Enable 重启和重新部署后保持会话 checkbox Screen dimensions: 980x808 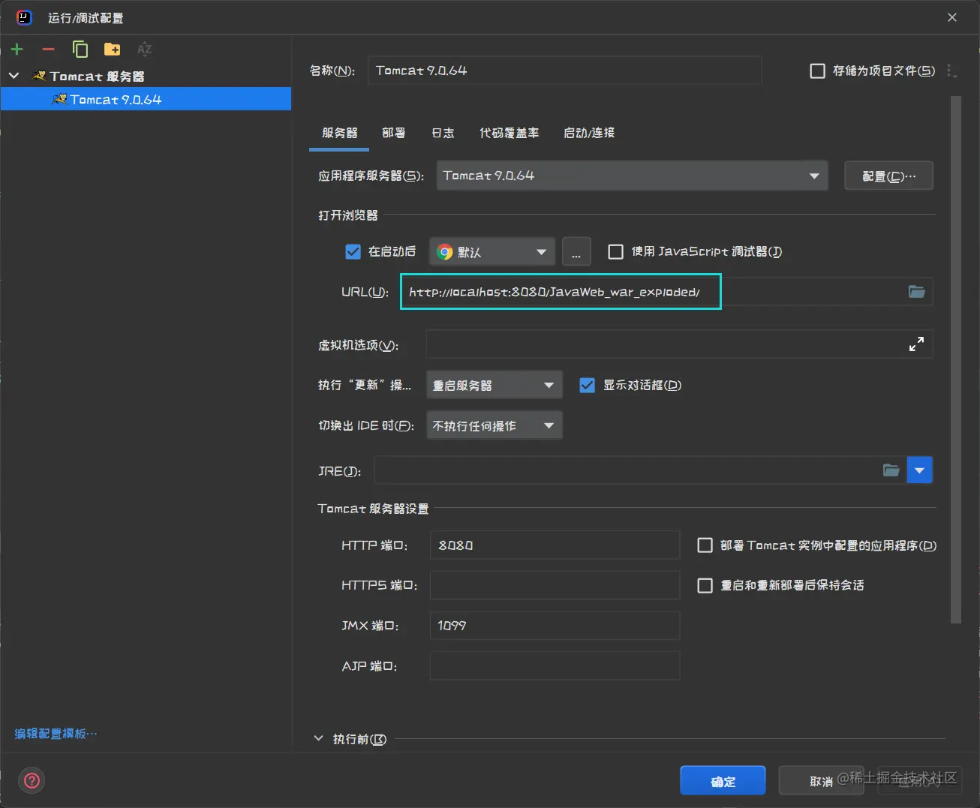click(x=705, y=585)
